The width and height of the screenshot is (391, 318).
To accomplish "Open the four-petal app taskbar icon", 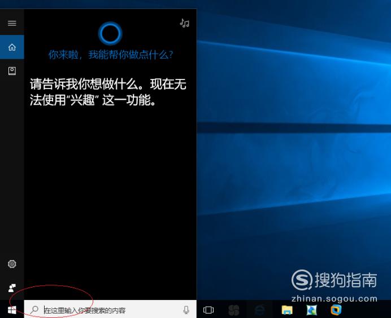I will point(234,310).
